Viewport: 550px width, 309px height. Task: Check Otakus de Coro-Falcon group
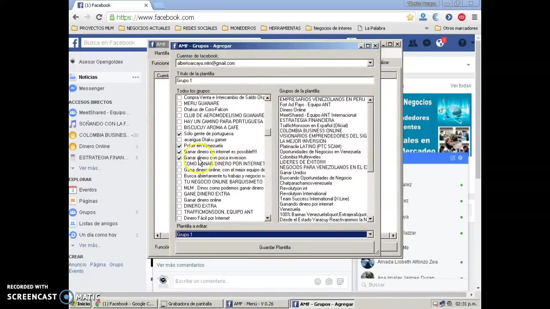click(x=179, y=109)
